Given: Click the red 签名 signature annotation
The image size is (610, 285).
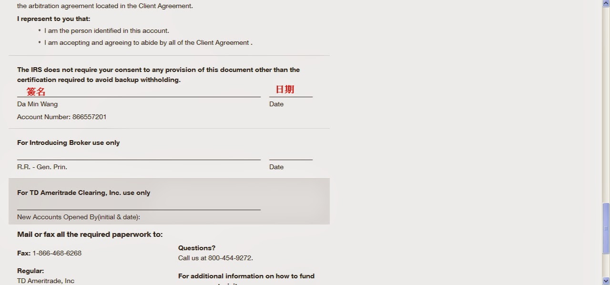Looking at the screenshot, I should 36,92.
